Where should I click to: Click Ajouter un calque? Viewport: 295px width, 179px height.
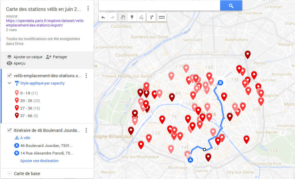pos(28,57)
